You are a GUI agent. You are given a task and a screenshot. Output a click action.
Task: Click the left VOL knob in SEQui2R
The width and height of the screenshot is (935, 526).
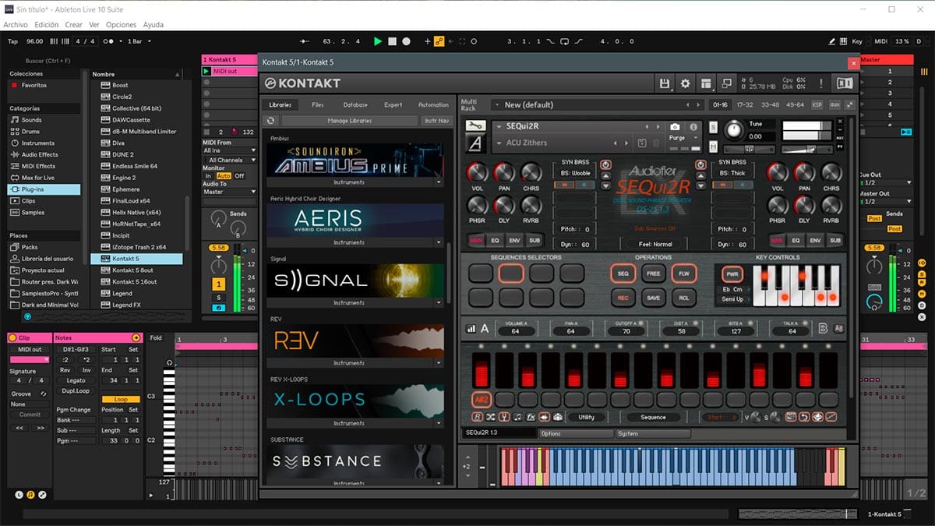coord(477,172)
